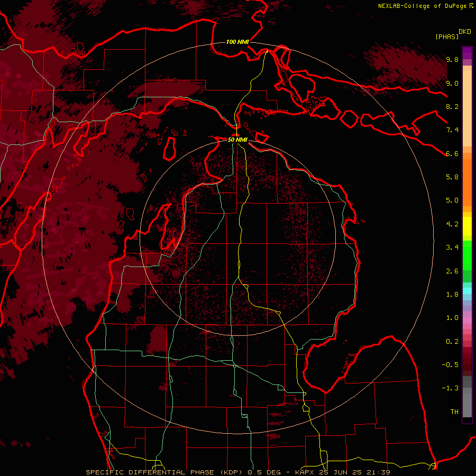Click the "1.8" color scale value
The image size is (476, 476).
click(452, 295)
